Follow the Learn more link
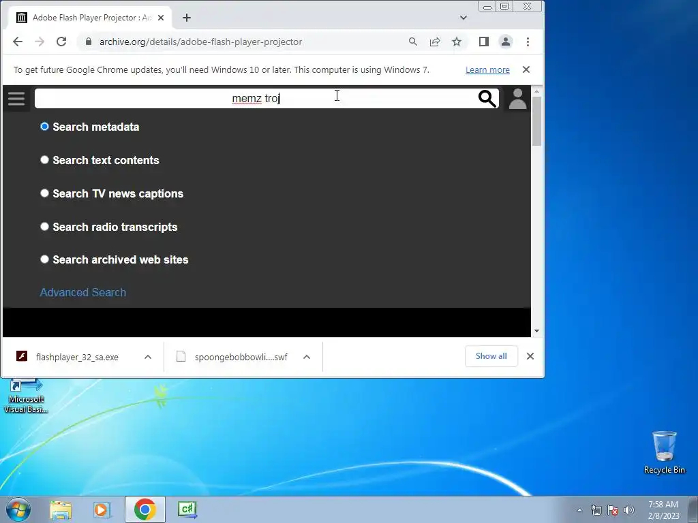This screenshot has width=698, height=523. [x=487, y=70]
